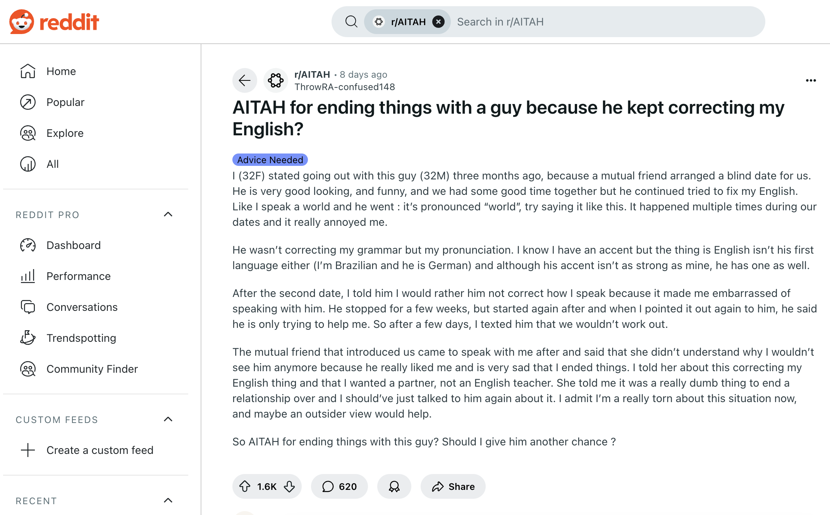The width and height of the screenshot is (830, 515).
Task: Give an award to this post
Action: click(x=394, y=486)
